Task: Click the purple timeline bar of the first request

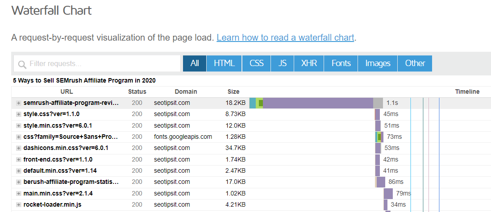Action: [318, 103]
